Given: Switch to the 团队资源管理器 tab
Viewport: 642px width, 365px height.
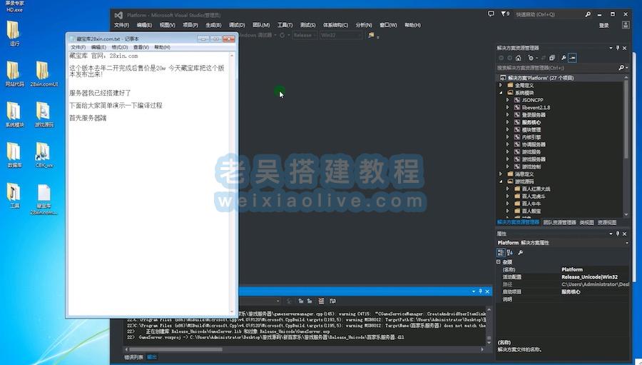Looking at the screenshot, I should 560,222.
